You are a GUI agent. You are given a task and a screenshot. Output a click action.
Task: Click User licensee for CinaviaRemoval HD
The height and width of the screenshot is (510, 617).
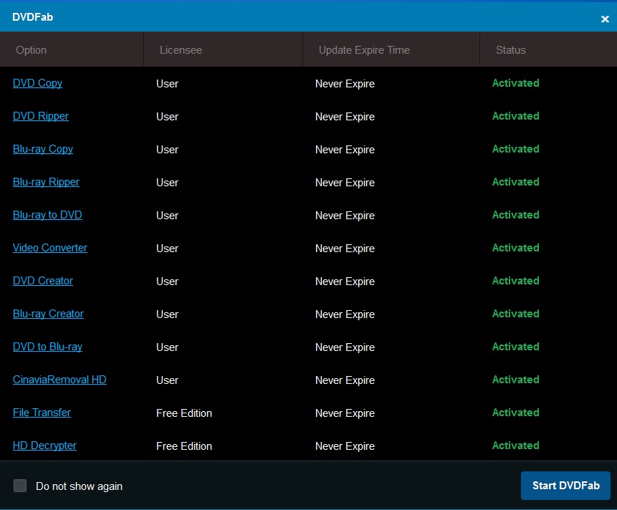[167, 380]
